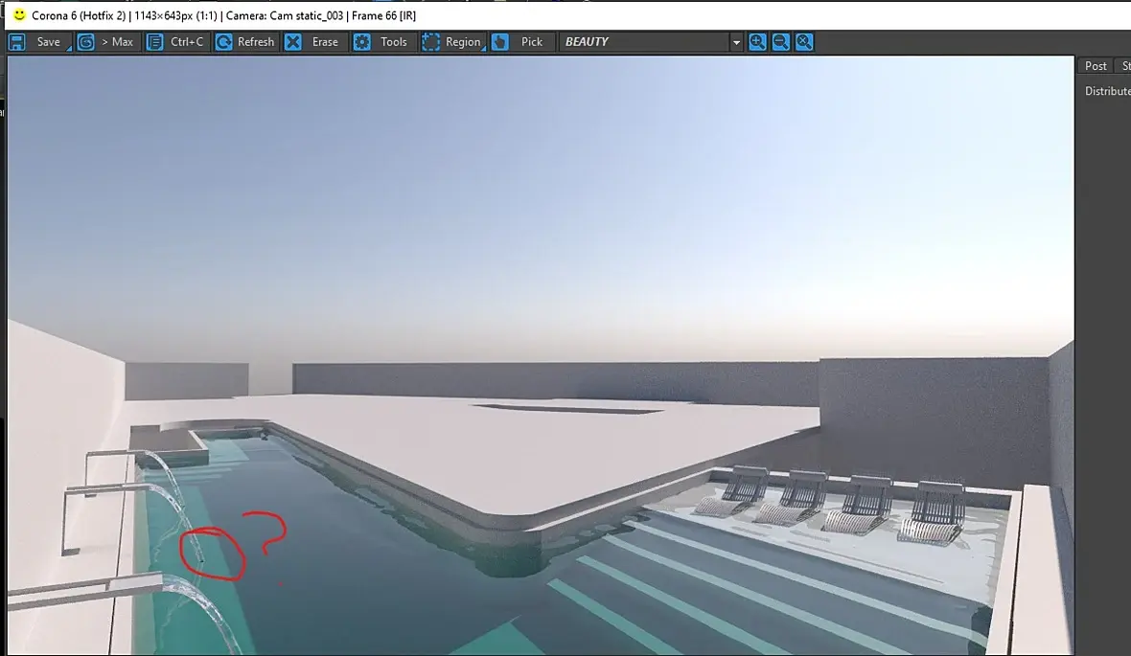Open the Tools menu button
This screenshot has height=656, width=1131.
tap(393, 42)
